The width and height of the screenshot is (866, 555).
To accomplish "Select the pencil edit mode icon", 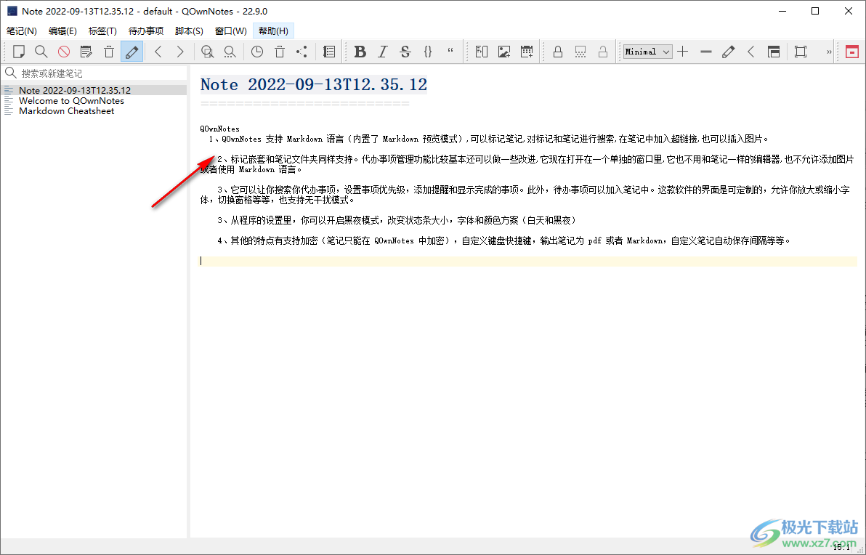I will tap(132, 52).
